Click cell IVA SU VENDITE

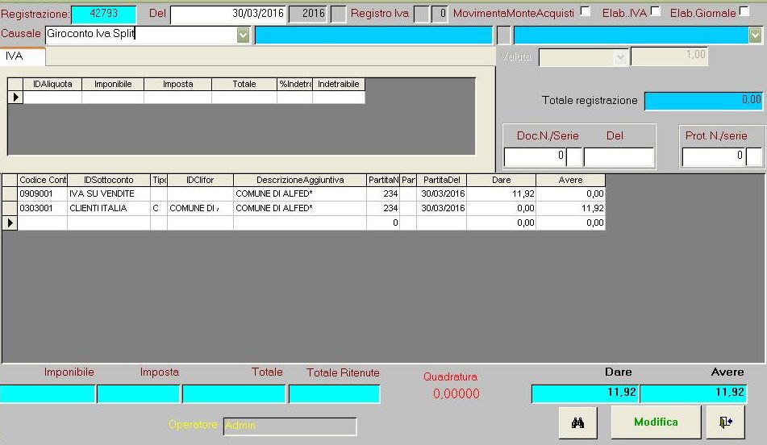click(109, 193)
